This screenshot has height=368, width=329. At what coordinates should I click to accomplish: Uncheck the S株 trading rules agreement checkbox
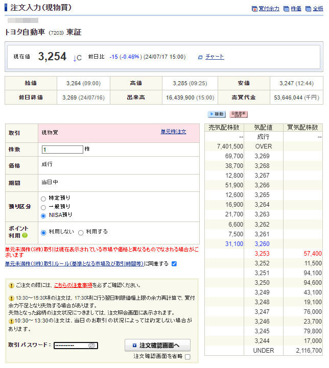click(x=174, y=264)
